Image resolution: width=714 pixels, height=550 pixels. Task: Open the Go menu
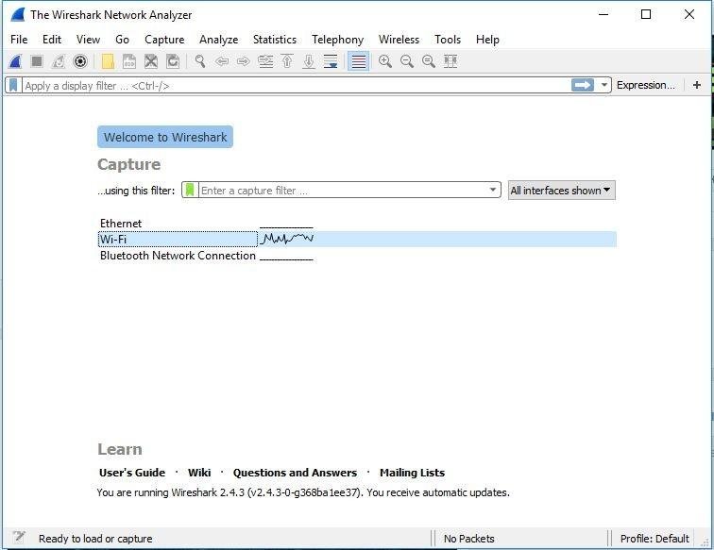point(122,40)
